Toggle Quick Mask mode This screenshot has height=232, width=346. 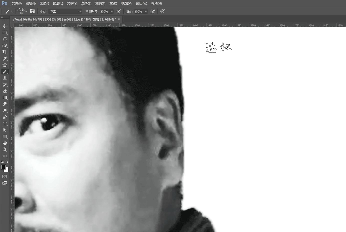point(5,176)
